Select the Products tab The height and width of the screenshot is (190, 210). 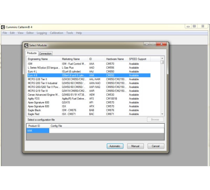[32, 53]
